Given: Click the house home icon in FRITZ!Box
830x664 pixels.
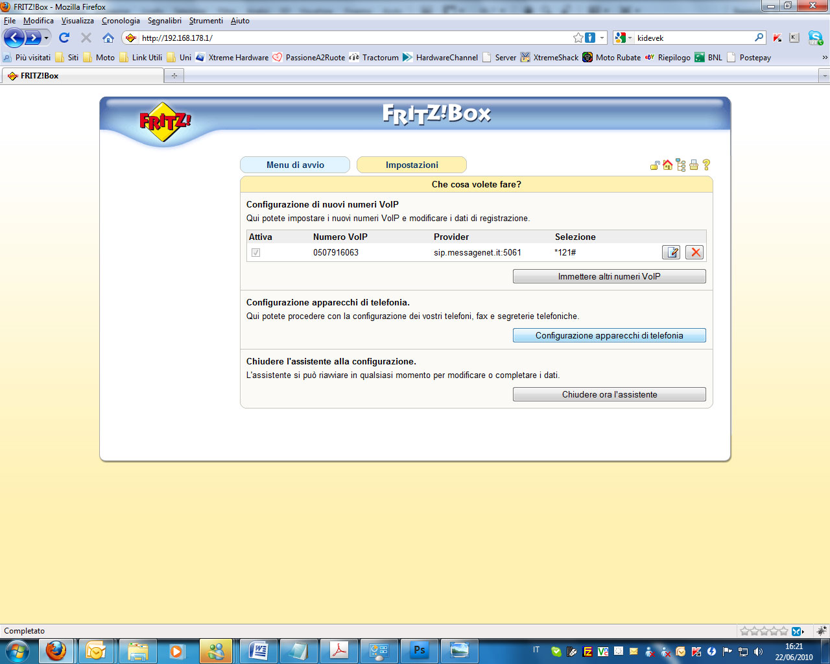Looking at the screenshot, I should [x=667, y=165].
